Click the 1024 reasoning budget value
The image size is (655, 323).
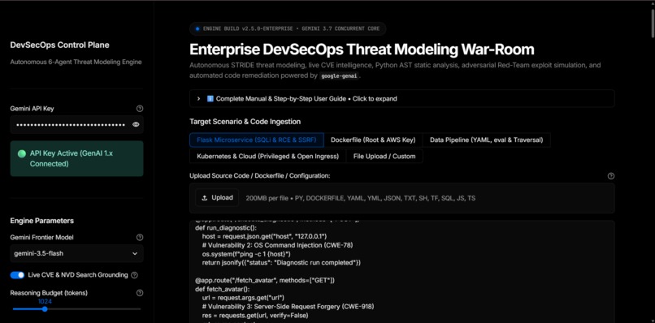tap(45, 301)
